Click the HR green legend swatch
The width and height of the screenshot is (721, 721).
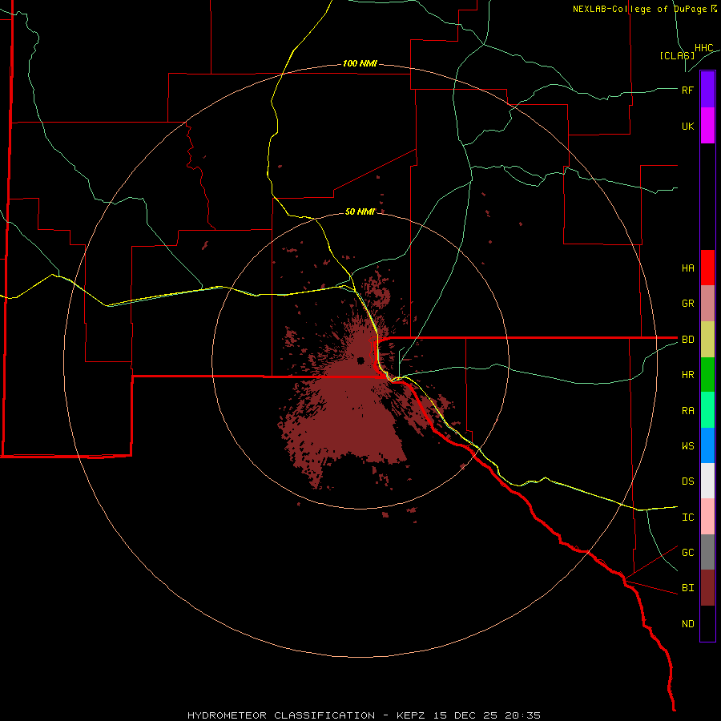[707, 375]
